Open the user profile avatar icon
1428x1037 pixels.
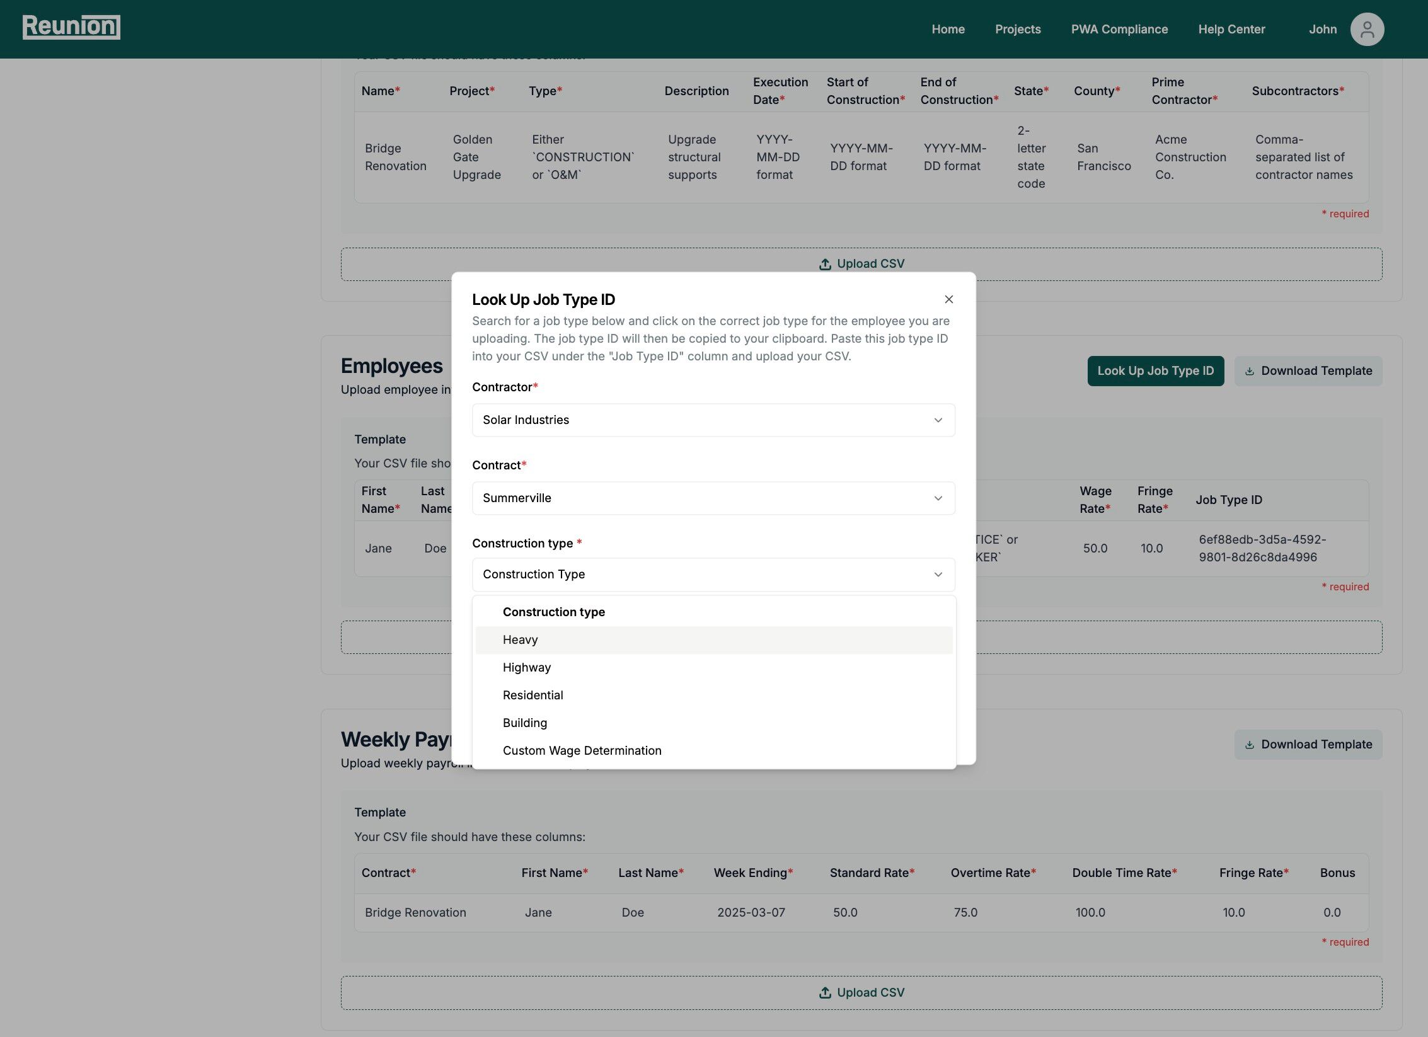click(x=1366, y=29)
